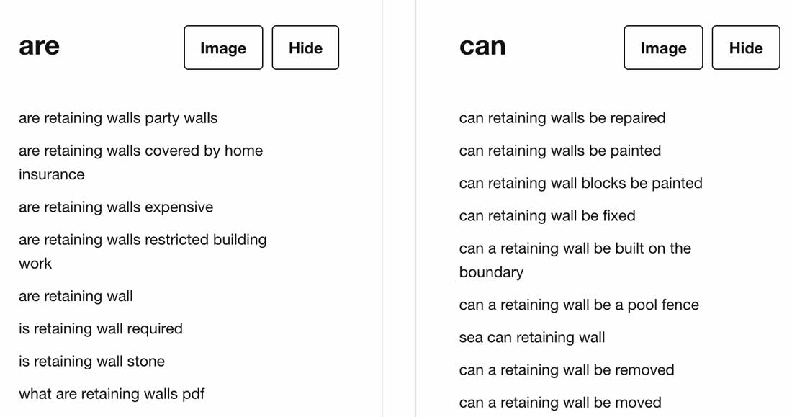The height and width of the screenshot is (417, 792).
Task: Open 'can retaining walls be painted'
Action: pos(560,151)
